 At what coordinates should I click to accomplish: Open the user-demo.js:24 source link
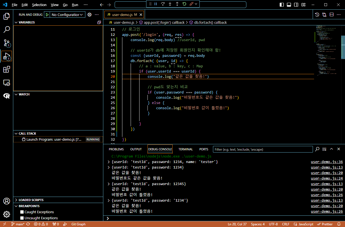click(x=327, y=178)
